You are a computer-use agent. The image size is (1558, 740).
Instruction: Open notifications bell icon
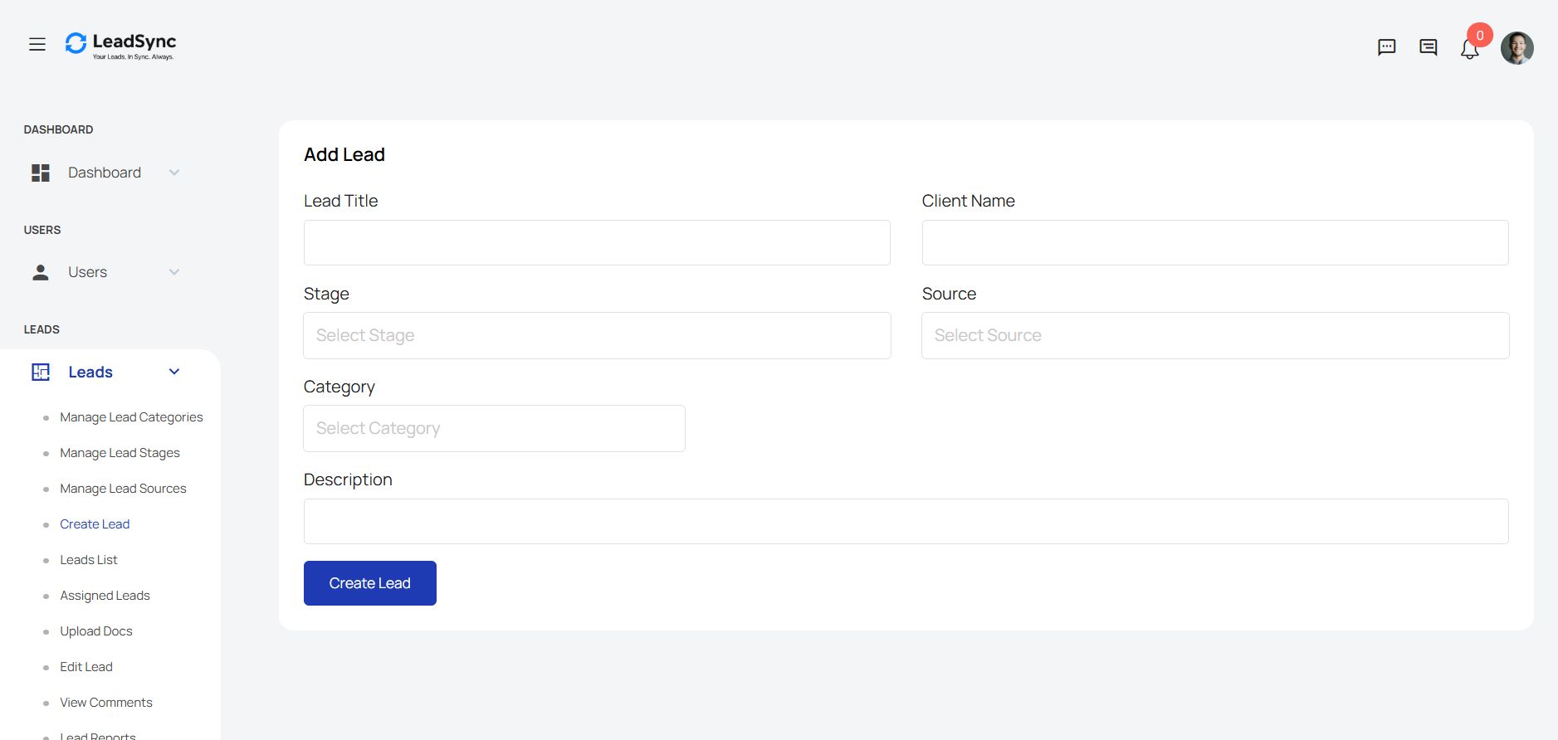[1469, 50]
